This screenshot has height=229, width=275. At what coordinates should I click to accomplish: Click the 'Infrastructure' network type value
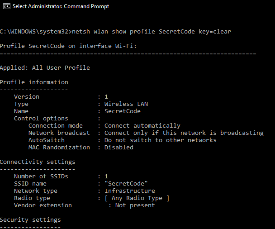(130, 191)
